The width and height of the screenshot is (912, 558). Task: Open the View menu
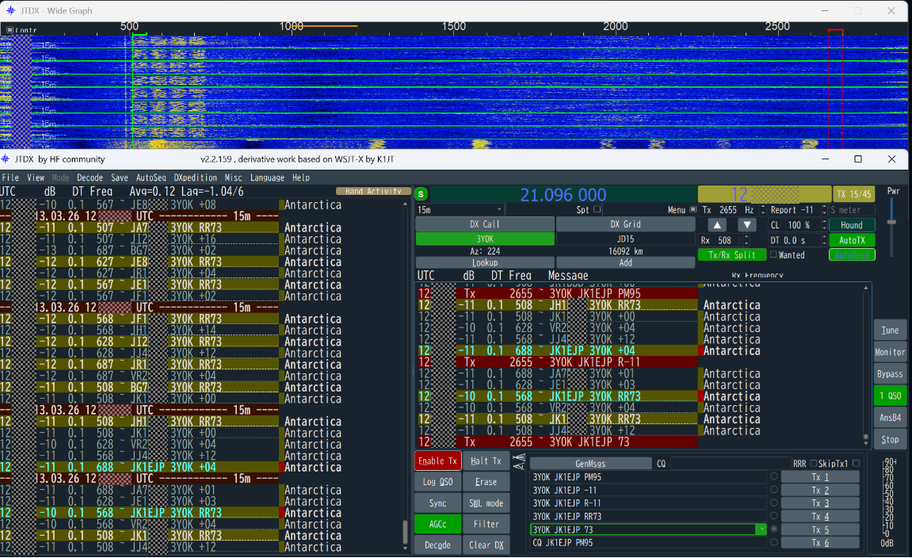[36, 178]
